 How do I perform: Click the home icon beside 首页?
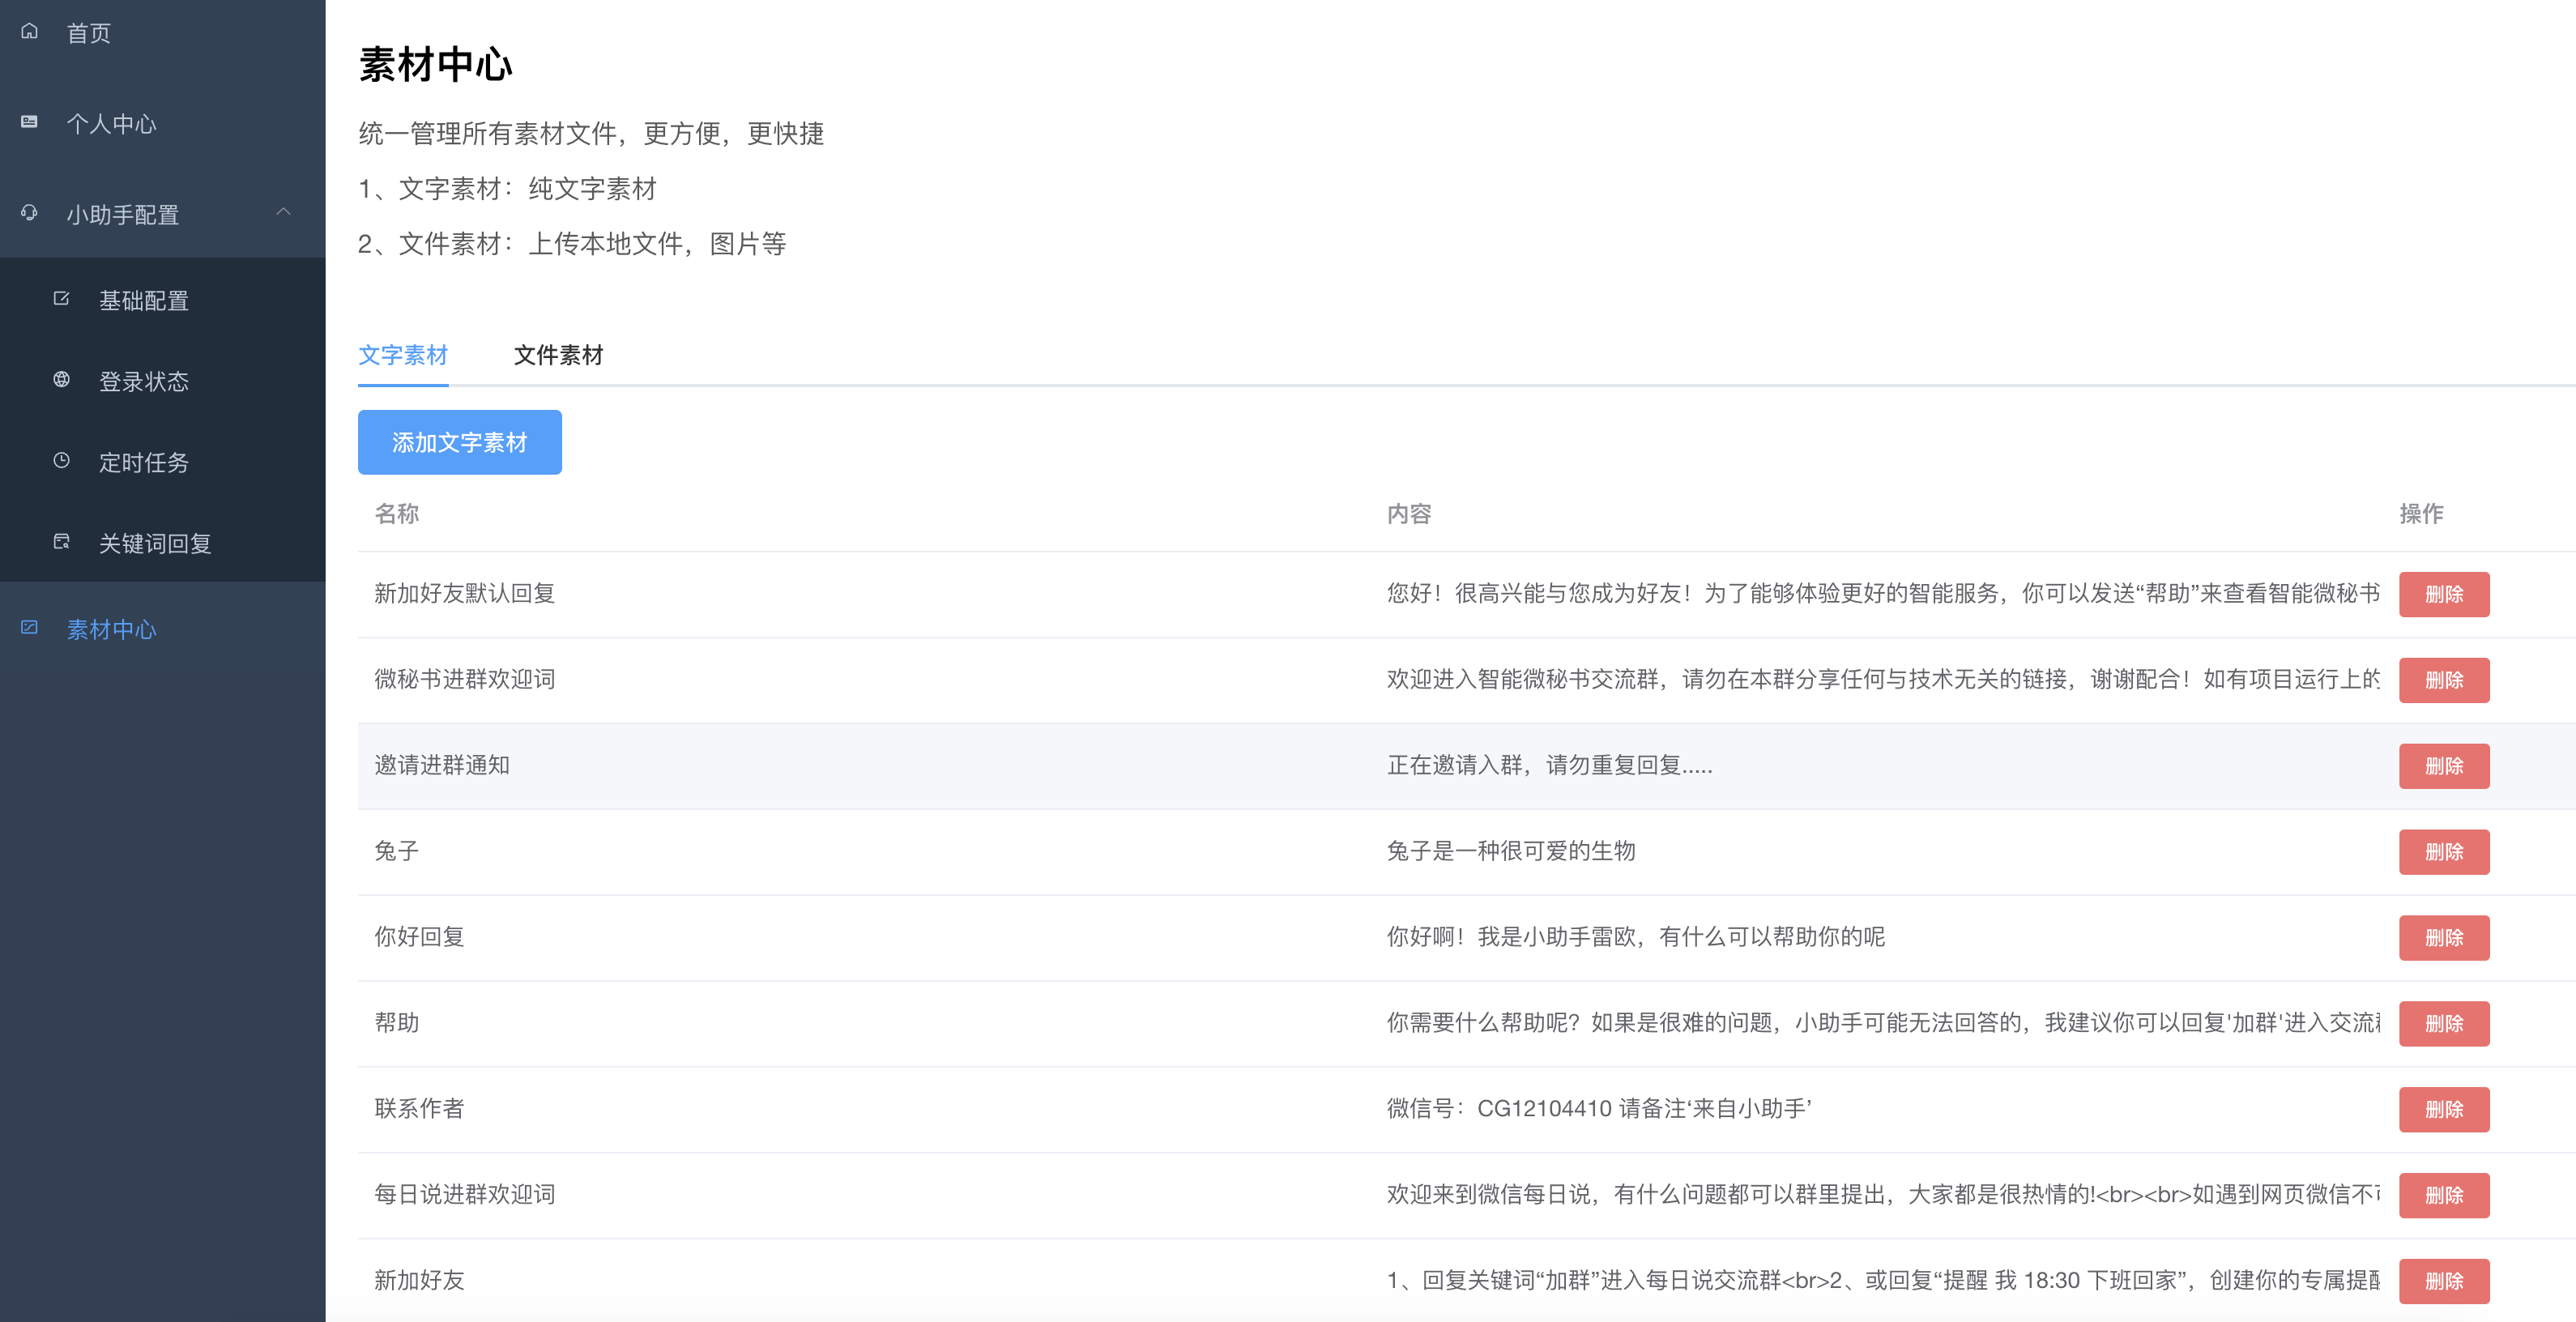tap(30, 32)
